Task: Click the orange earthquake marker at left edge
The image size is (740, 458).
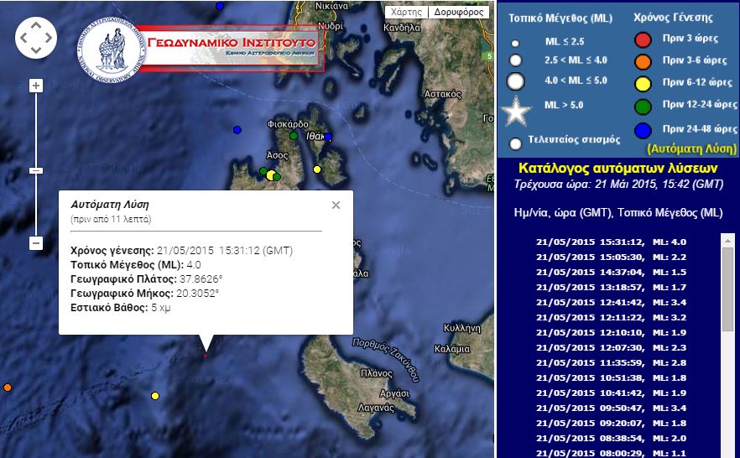Action: 8,388
